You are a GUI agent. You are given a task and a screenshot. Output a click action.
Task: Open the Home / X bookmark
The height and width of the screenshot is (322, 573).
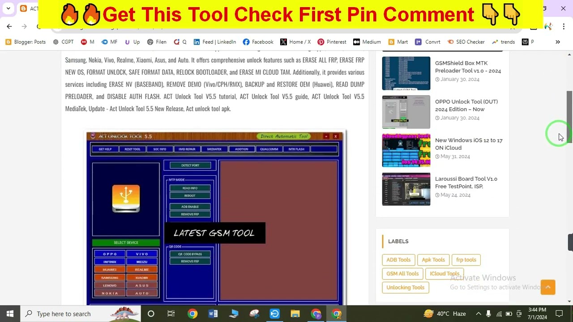coord(295,42)
